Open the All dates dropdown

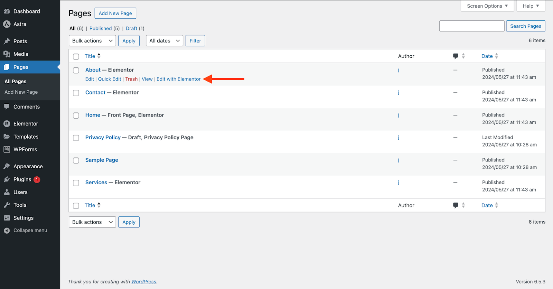point(164,41)
